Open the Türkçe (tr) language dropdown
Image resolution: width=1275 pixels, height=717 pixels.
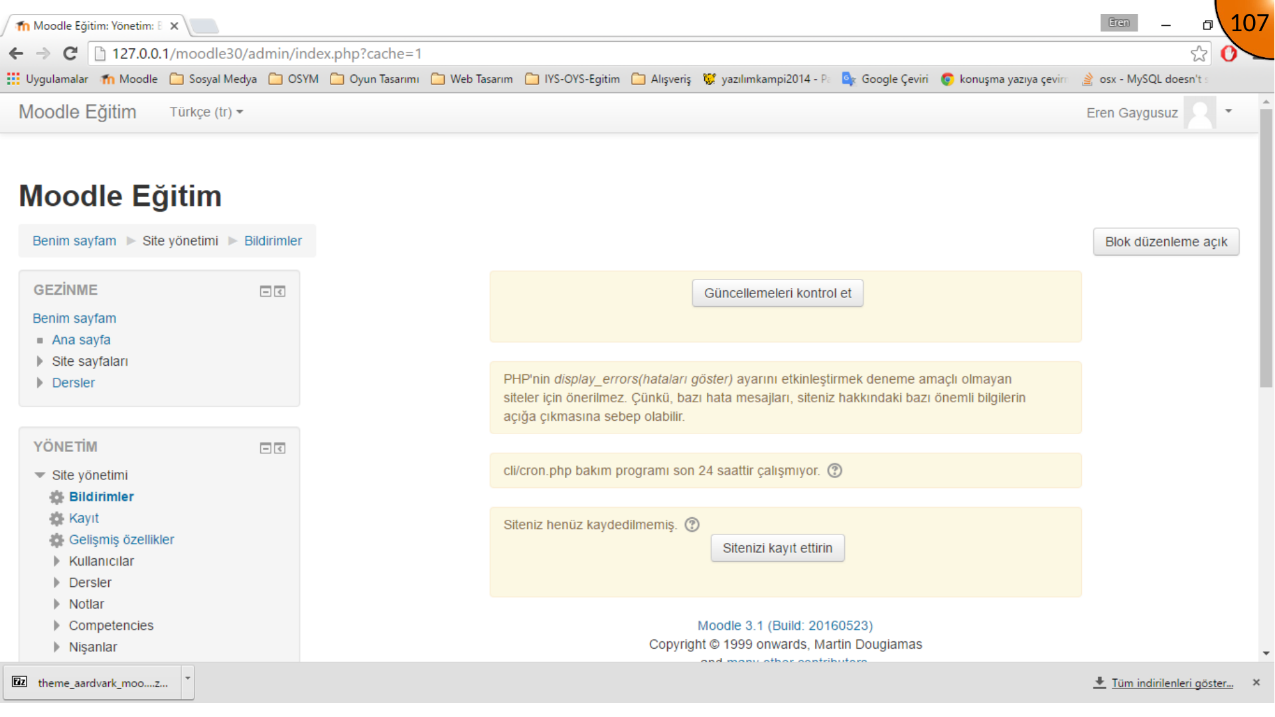tap(206, 112)
